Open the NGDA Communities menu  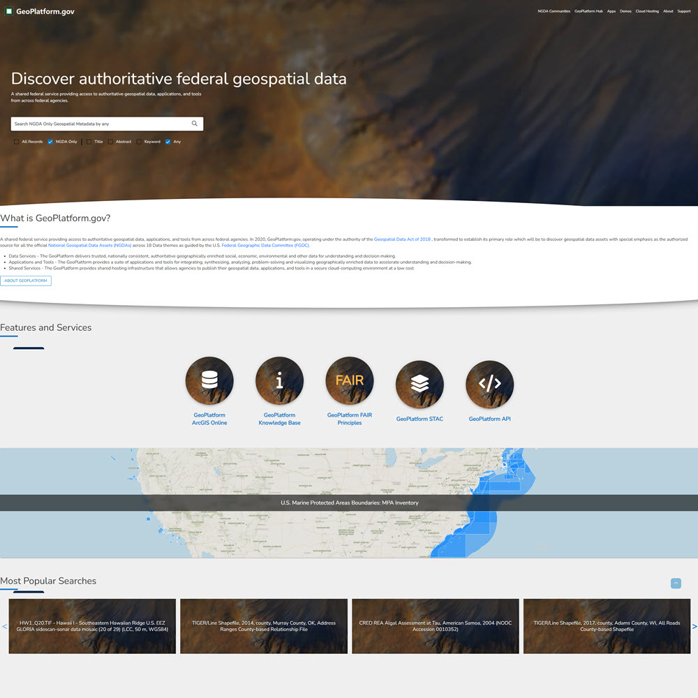point(554,11)
